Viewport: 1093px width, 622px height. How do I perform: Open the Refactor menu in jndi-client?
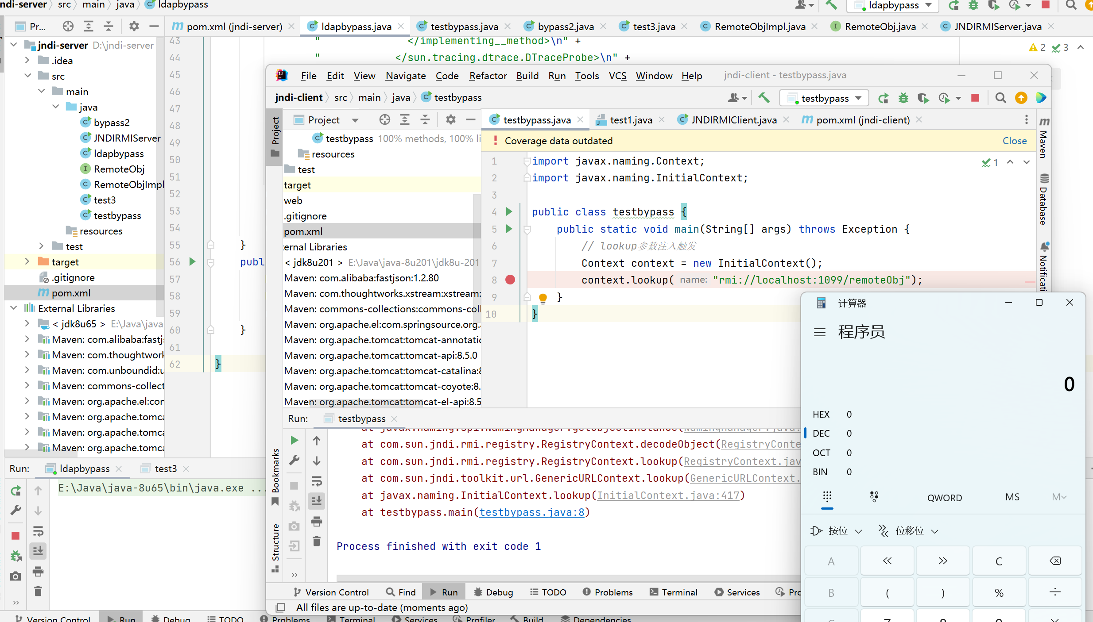488,76
